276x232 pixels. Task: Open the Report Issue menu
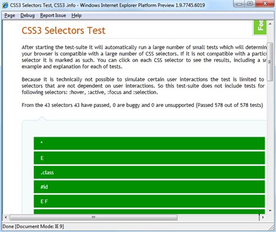pos(53,15)
